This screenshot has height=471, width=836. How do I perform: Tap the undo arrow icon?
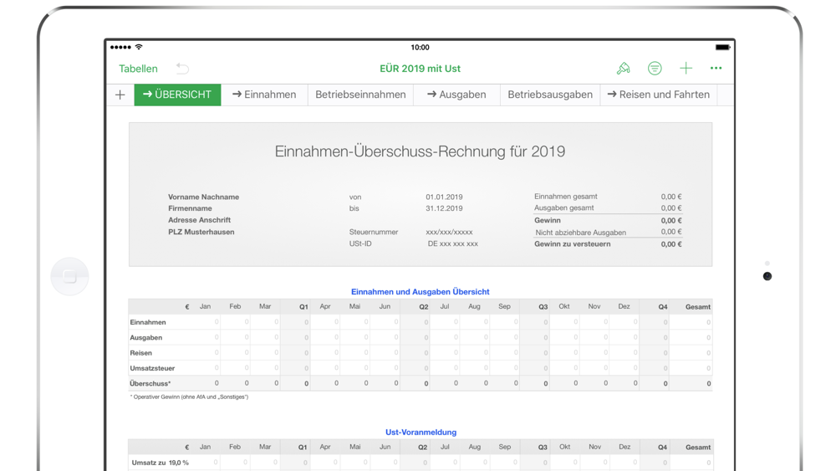[182, 69]
